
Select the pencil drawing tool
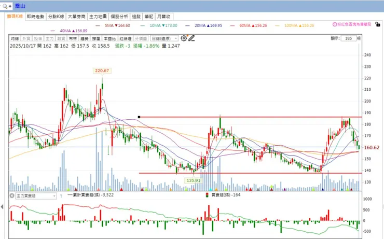pos(191,38)
